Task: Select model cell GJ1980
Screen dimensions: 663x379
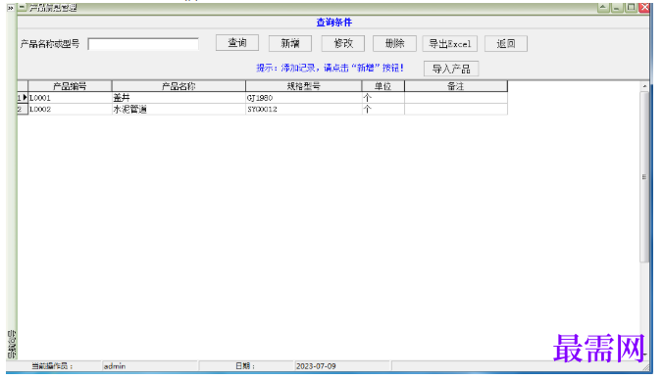Action: (x=304, y=98)
